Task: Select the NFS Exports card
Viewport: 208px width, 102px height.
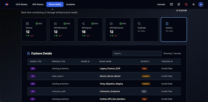Action: pos(90,30)
